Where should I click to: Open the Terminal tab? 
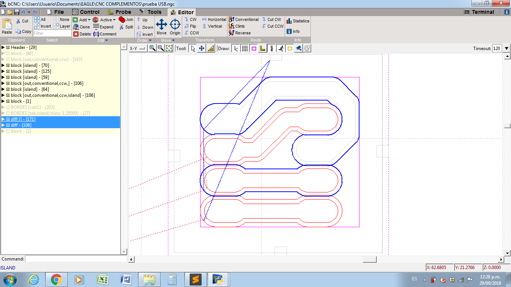point(479,12)
